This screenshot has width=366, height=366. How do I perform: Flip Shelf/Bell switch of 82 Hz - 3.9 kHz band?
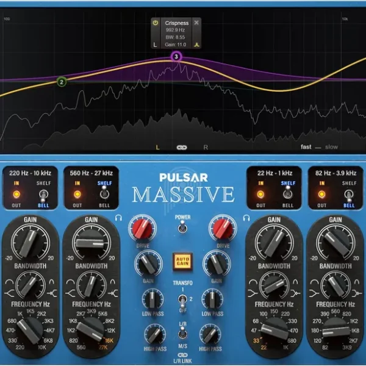(x=349, y=195)
